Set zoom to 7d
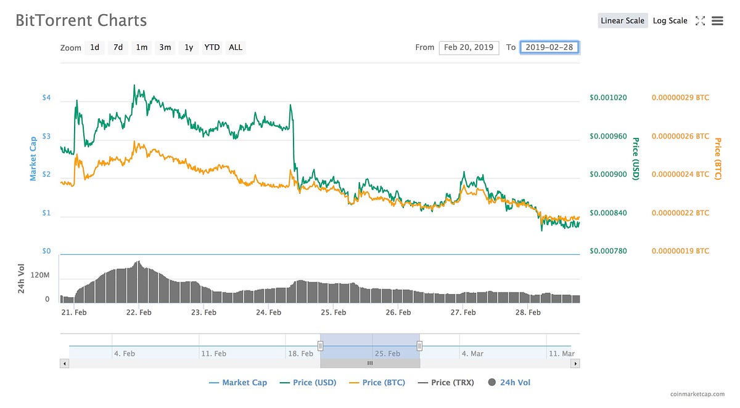 tap(118, 47)
